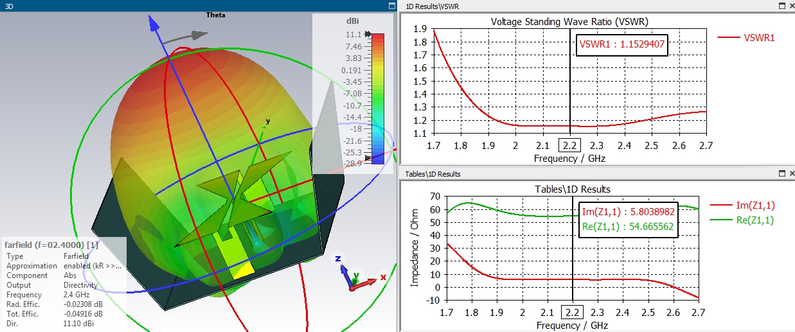Click the Approximation enabled info row
This screenshot has width=795, height=332.
coord(63,265)
